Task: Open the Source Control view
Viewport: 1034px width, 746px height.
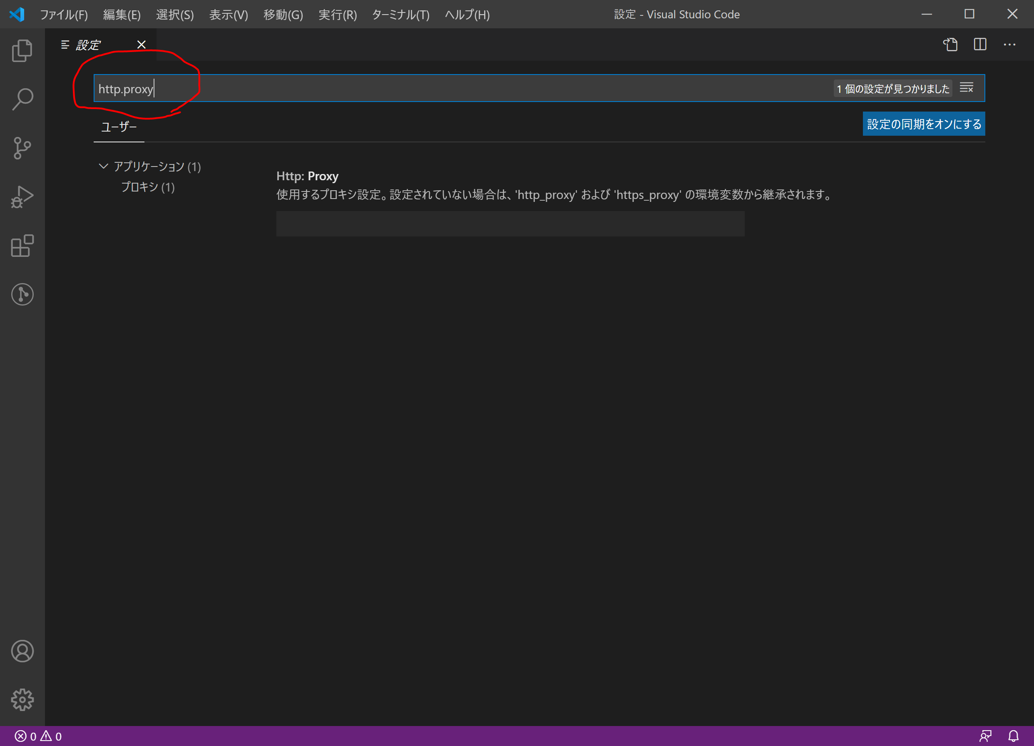Action: click(x=22, y=148)
